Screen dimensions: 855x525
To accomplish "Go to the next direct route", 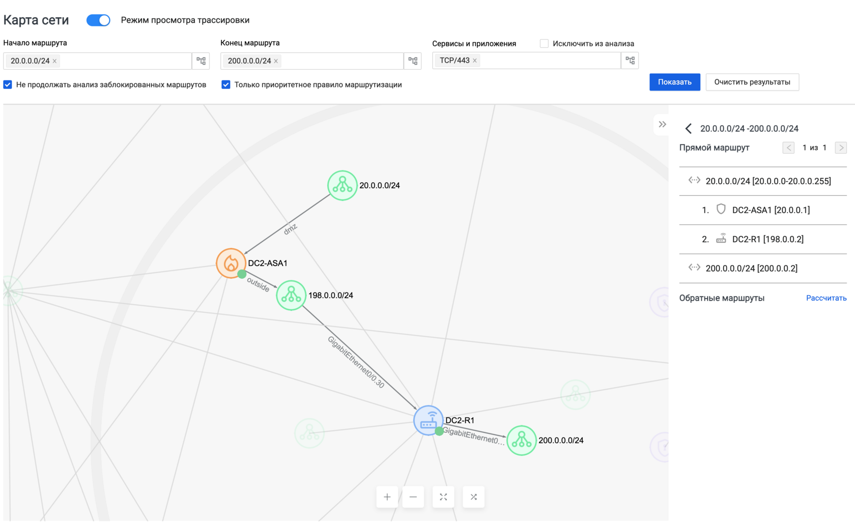I will 841,148.
